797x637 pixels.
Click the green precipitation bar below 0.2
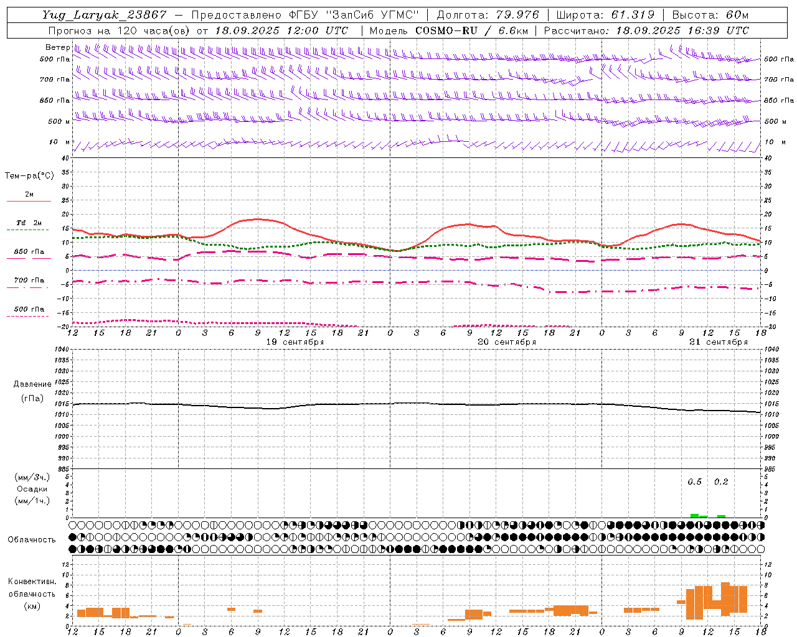point(721,516)
